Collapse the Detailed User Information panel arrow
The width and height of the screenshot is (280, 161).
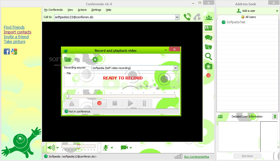275,116
